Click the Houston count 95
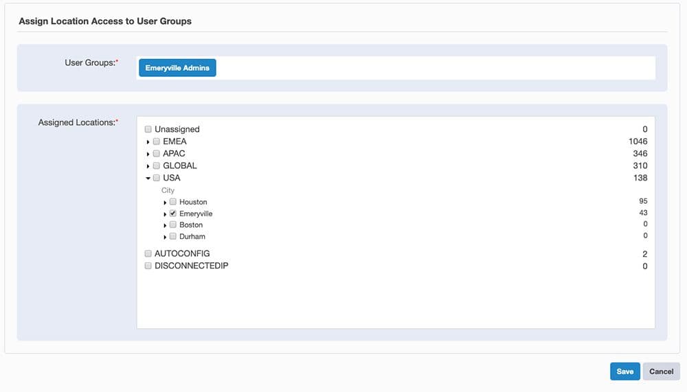 click(x=643, y=201)
